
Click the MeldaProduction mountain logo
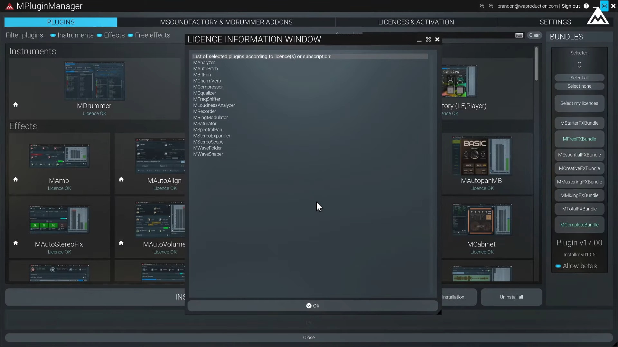click(x=598, y=18)
